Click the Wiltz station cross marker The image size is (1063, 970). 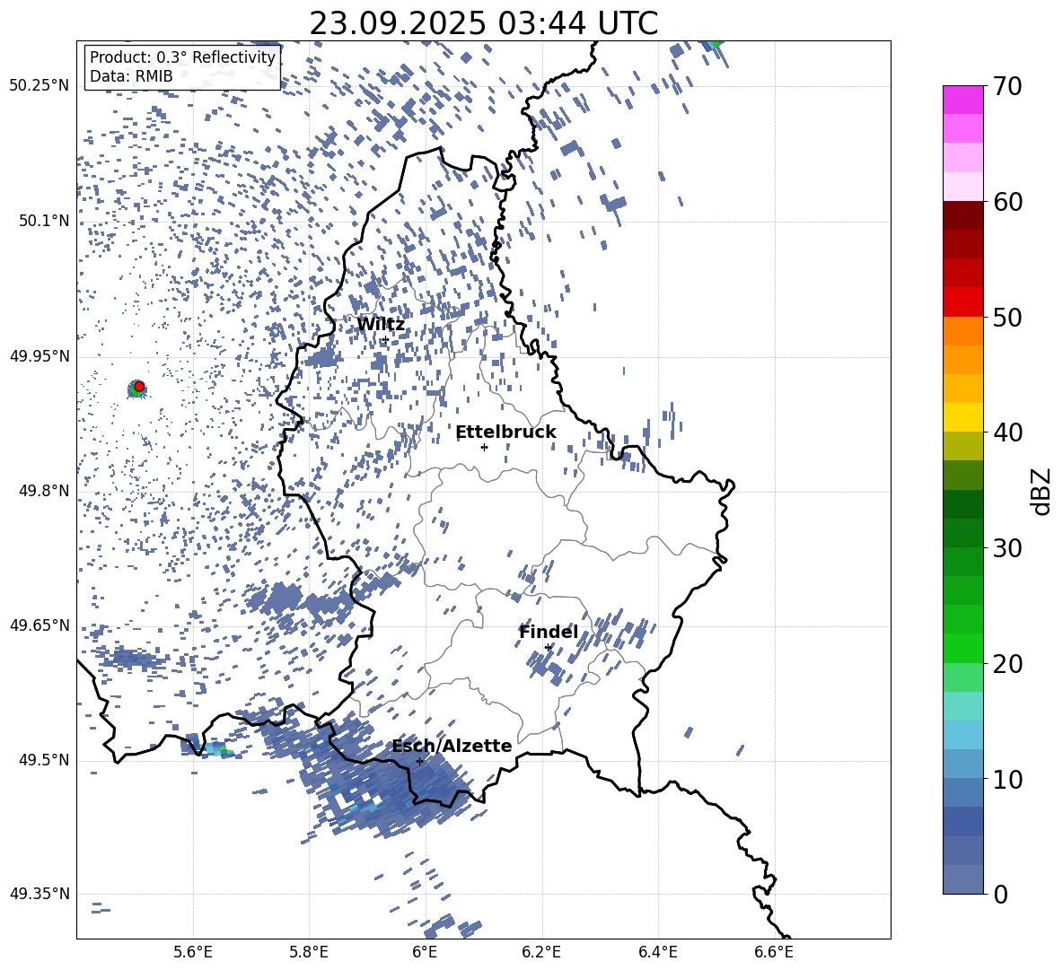[x=385, y=339]
